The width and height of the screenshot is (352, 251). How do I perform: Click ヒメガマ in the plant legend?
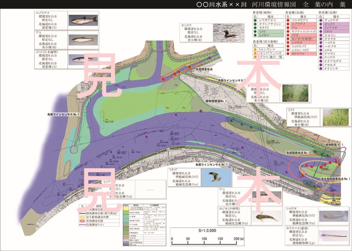(264, 35)
